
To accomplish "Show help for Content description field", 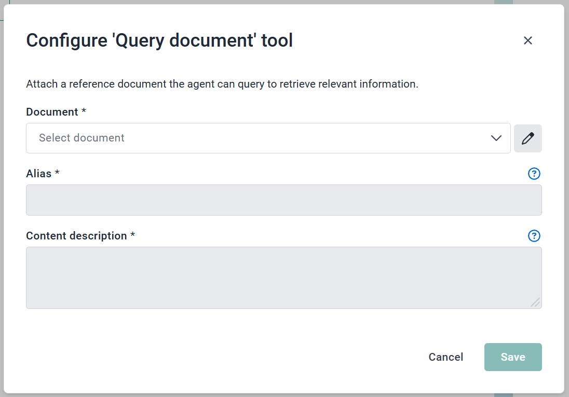I will [534, 236].
